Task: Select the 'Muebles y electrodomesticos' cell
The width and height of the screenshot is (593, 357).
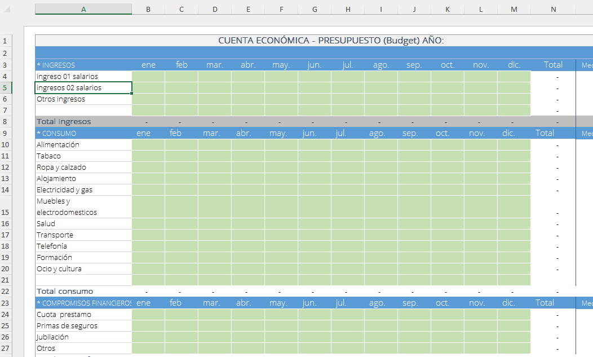Action: [x=83, y=207]
